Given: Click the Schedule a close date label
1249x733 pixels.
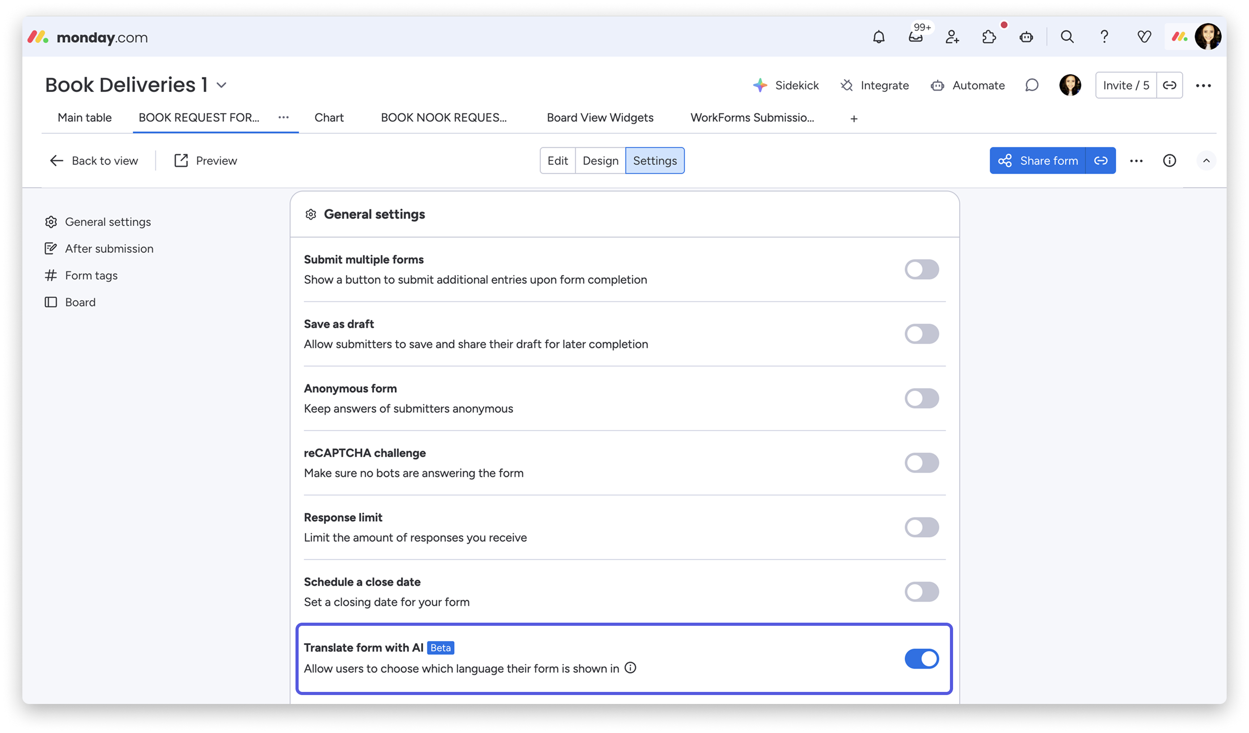Looking at the screenshot, I should (x=362, y=582).
